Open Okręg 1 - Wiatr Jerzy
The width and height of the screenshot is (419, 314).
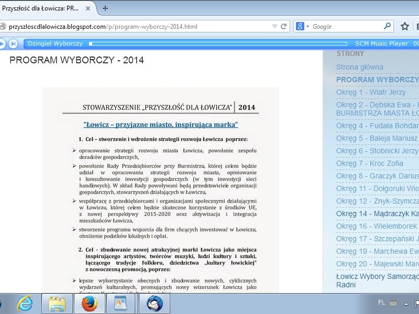pyautogui.click(x=371, y=92)
